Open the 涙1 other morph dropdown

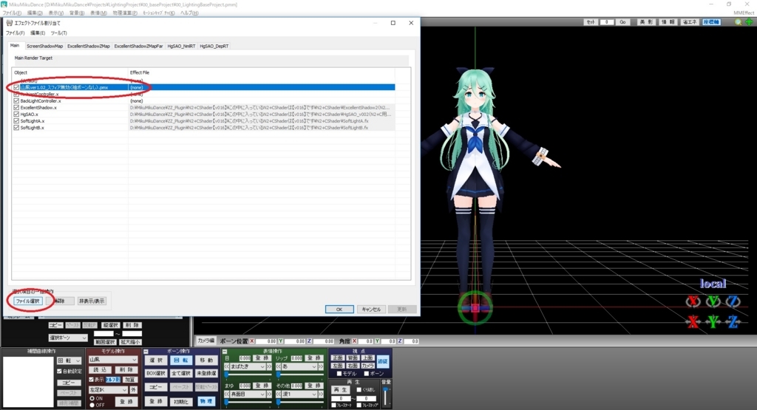coord(299,394)
